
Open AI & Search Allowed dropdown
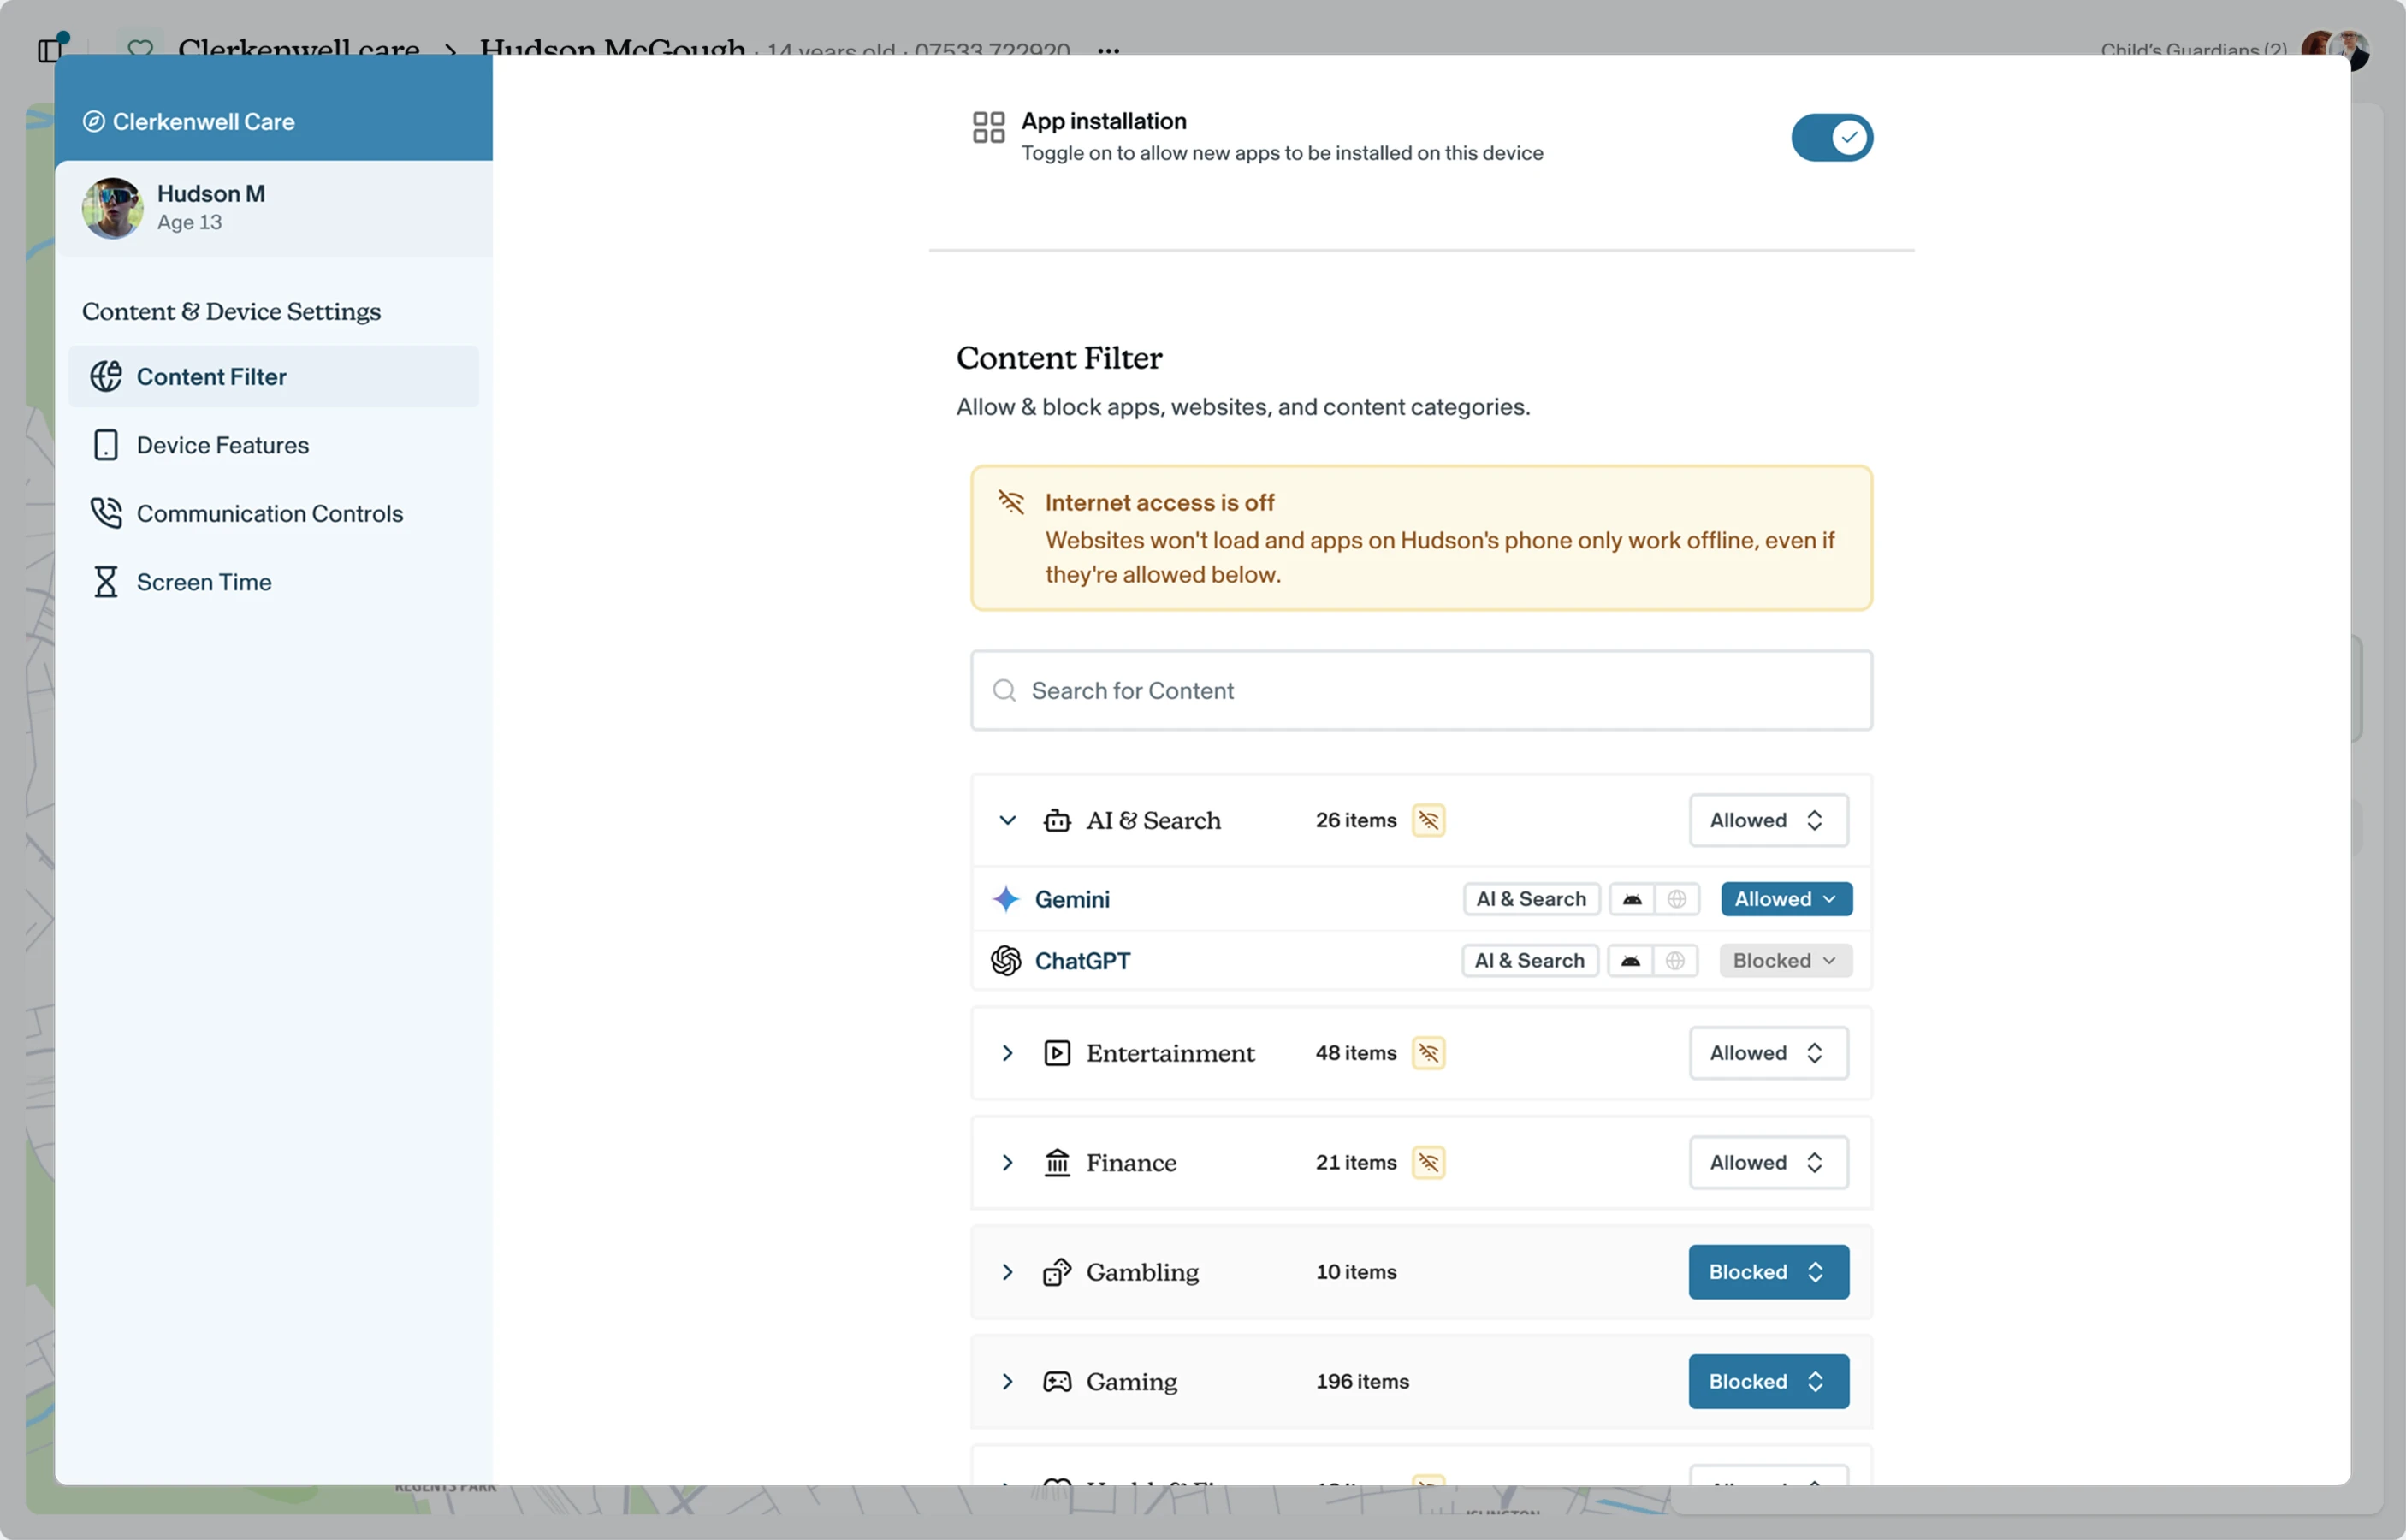pyautogui.click(x=1768, y=820)
